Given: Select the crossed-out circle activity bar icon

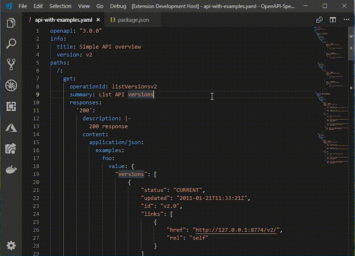Looking at the screenshot, I should tap(11, 86).
